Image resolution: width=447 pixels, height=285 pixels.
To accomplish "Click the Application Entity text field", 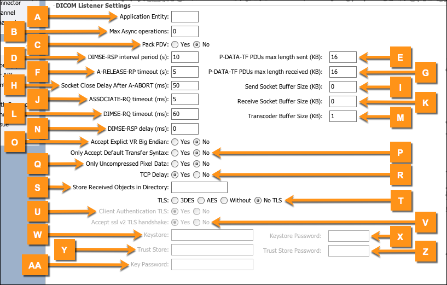I will point(184,17).
